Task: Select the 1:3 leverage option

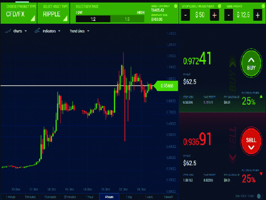Action: pos(127,19)
